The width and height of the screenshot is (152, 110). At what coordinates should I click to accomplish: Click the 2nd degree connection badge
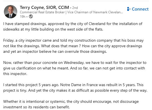75,8
